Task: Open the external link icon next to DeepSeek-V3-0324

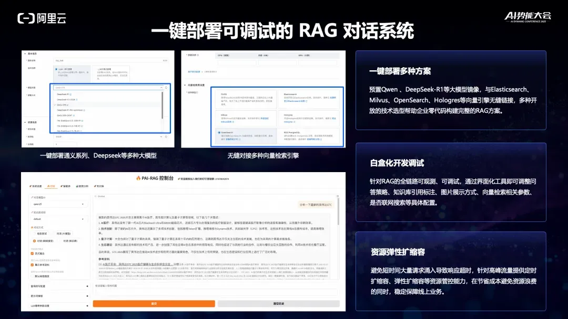Action: pyautogui.click(x=77, y=99)
